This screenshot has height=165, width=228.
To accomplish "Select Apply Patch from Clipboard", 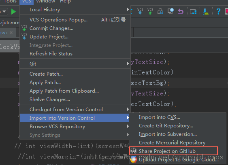I will pos(75,91).
